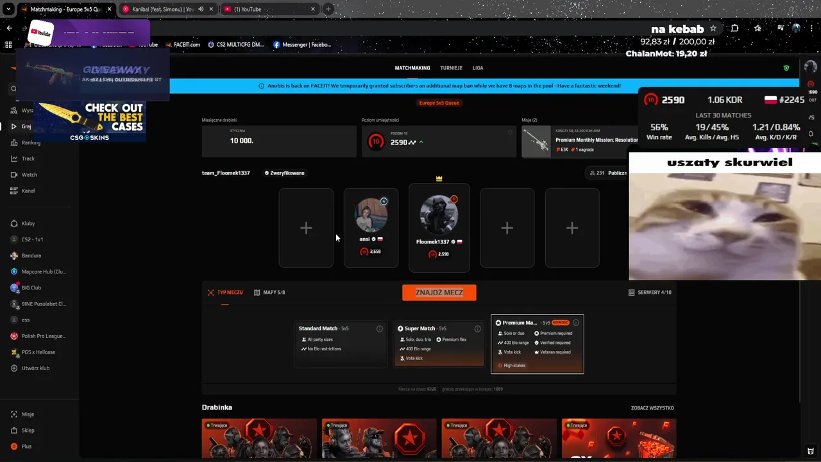
Task: Click the green shield anti-cheat icon
Action: tap(786, 68)
